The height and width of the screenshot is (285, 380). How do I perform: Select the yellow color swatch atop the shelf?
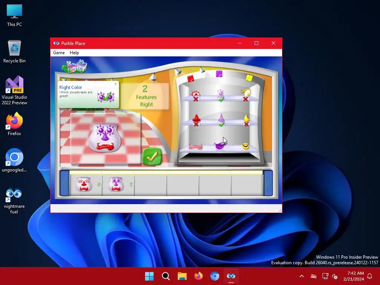[249, 78]
